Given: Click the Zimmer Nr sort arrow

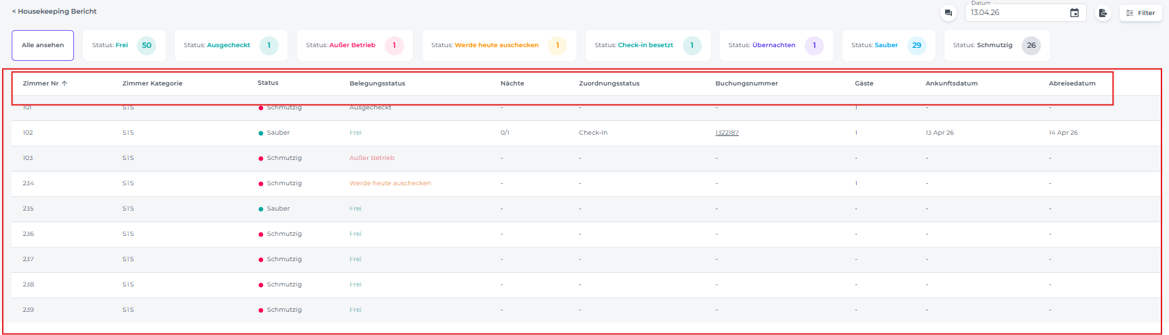Looking at the screenshot, I should click(65, 83).
